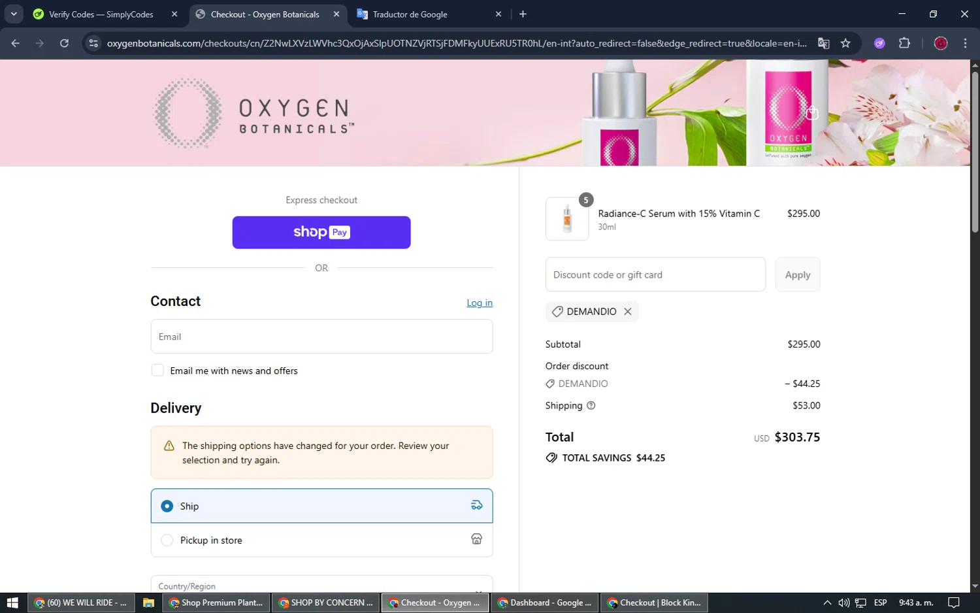The image size is (980, 613).
Task: Open the notification center icon
Action: click(954, 603)
